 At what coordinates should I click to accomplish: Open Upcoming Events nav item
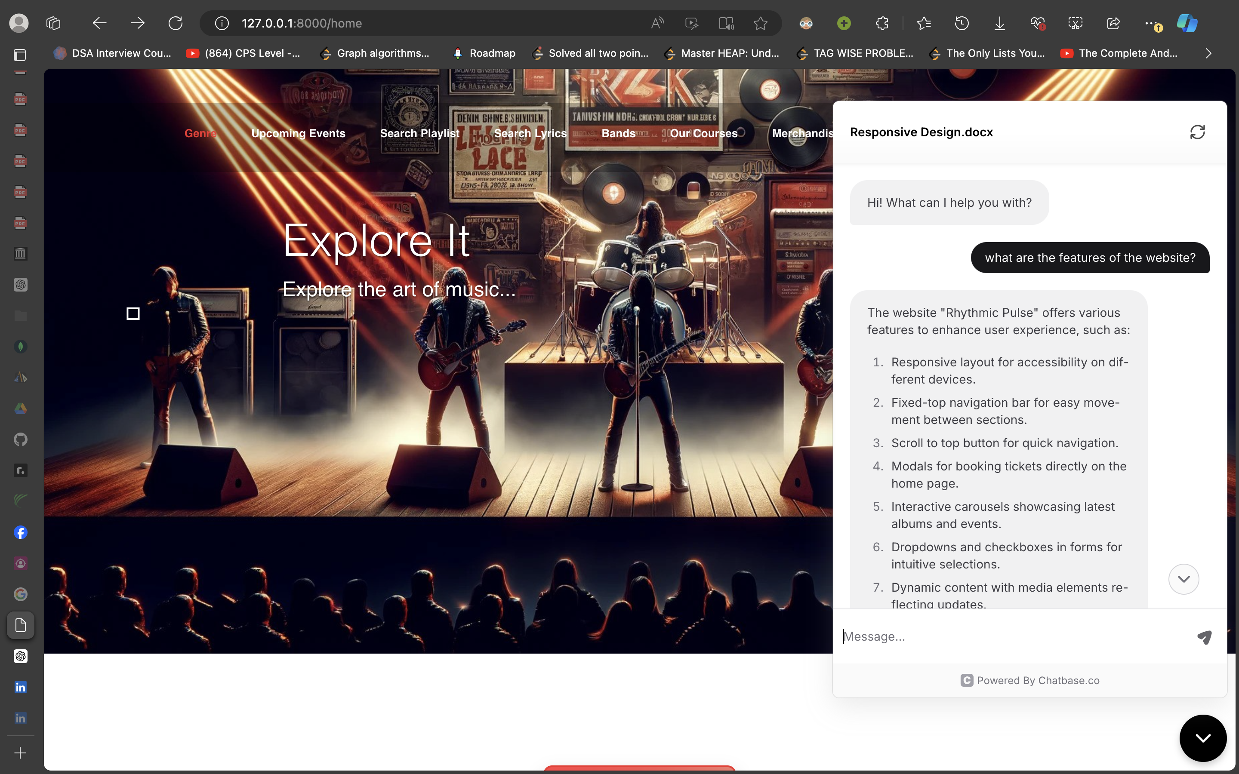pos(298,134)
